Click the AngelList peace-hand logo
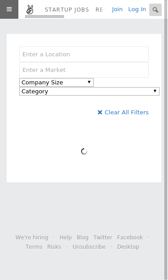 pyautogui.click(x=30, y=10)
